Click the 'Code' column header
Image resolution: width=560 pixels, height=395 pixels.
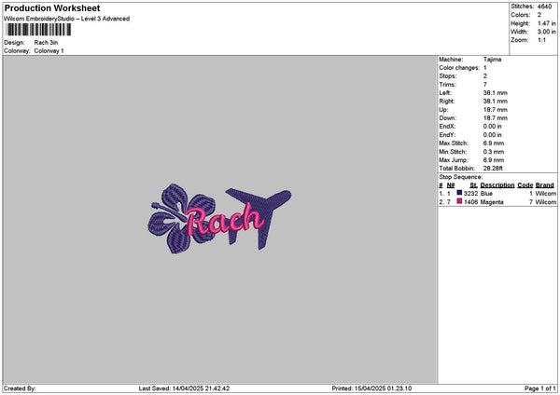pyautogui.click(x=525, y=185)
